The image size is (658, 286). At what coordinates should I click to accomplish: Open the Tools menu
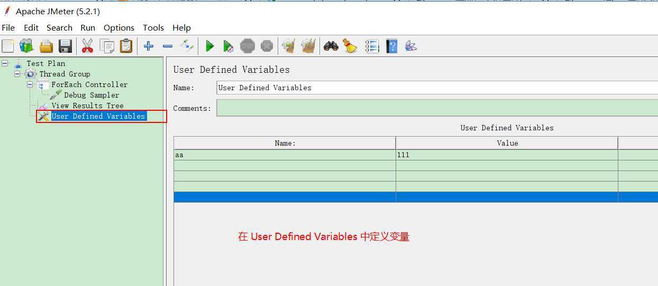click(153, 27)
